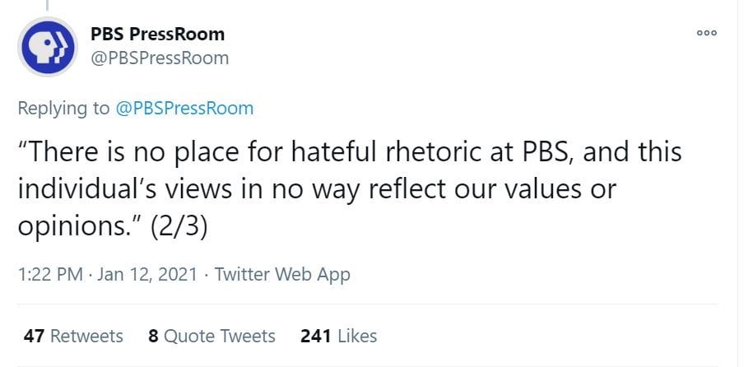Open the Twitter Web App source link
748x367 pixels.
pos(282,275)
